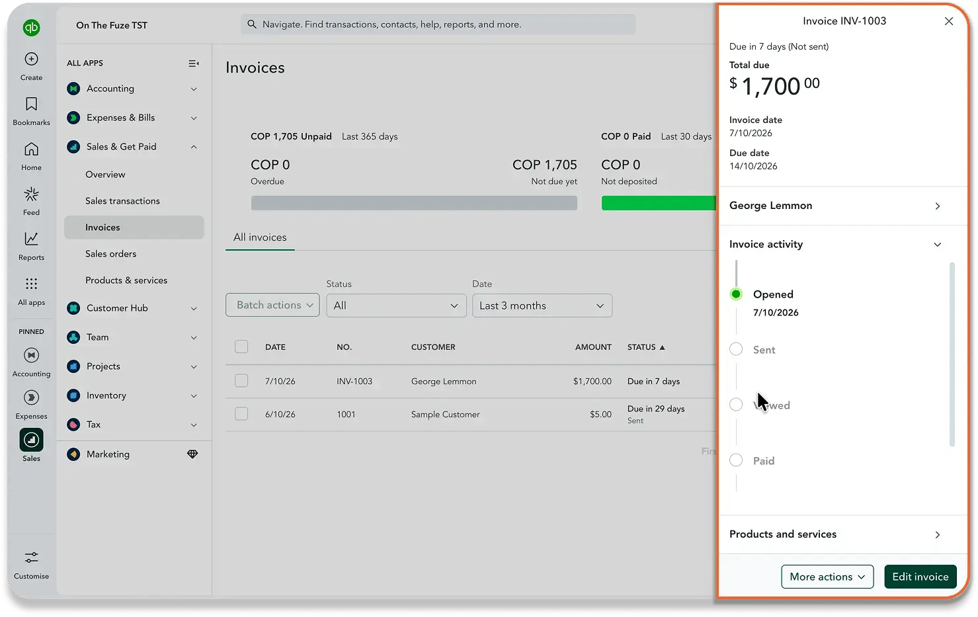Collapse the Invoice activity section
The image size is (978, 617).
click(937, 245)
